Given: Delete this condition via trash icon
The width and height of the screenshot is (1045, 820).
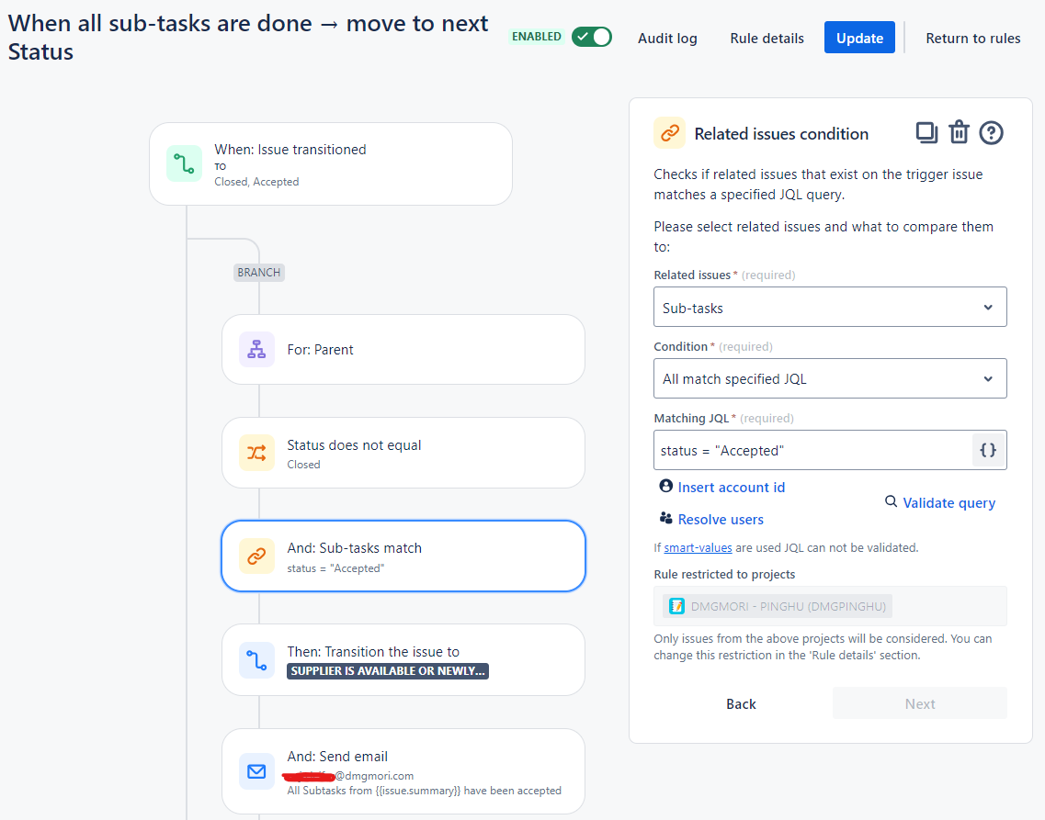Looking at the screenshot, I should 959,132.
